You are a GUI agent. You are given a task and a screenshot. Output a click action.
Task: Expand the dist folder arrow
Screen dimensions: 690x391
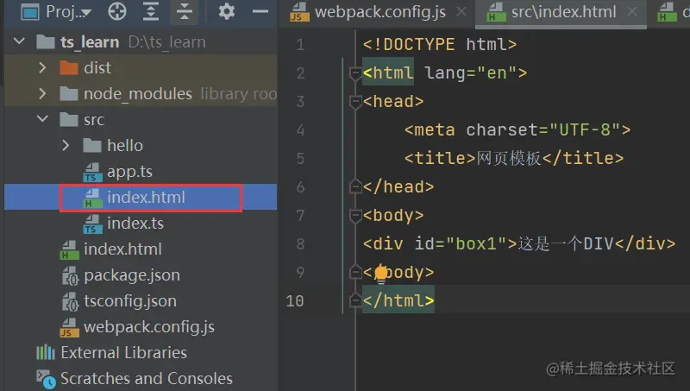point(42,67)
